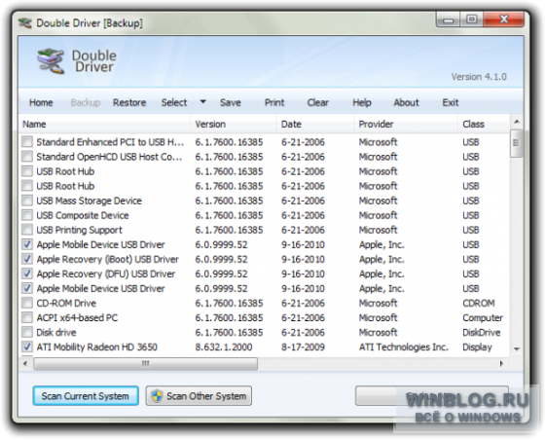Click the Double Driver title bar icon

point(25,23)
